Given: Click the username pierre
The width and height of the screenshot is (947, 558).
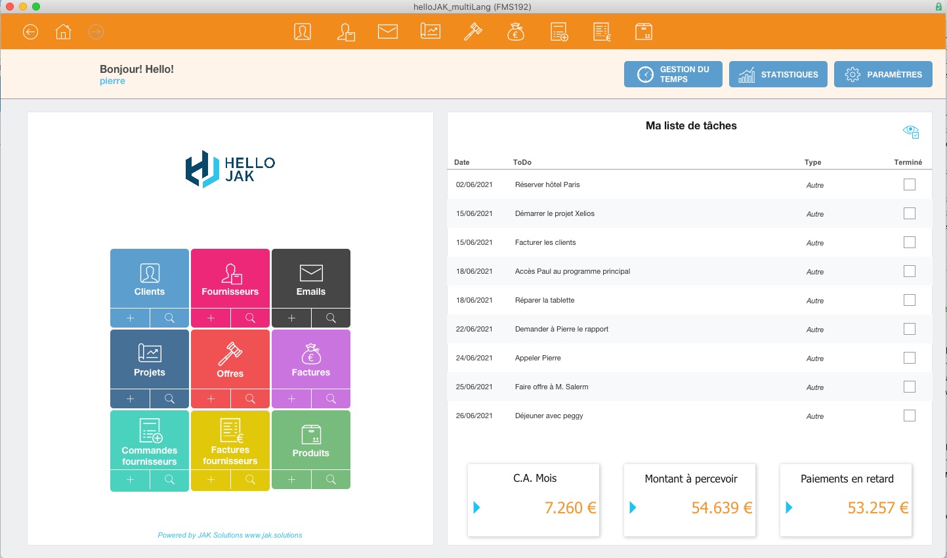Looking at the screenshot, I should [x=112, y=81].
